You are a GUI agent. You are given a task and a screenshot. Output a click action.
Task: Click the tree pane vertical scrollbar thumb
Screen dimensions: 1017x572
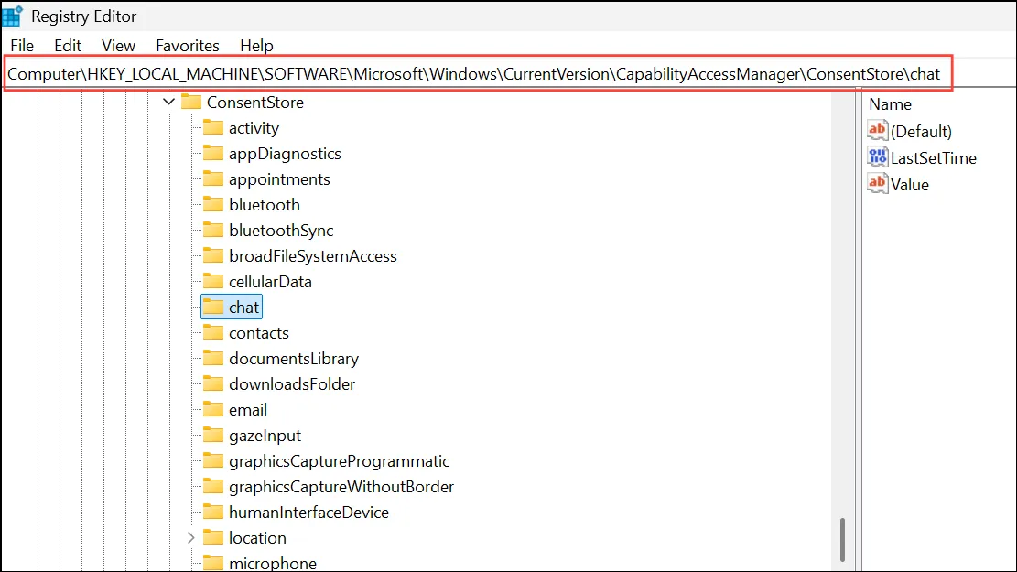click(842, 540)
